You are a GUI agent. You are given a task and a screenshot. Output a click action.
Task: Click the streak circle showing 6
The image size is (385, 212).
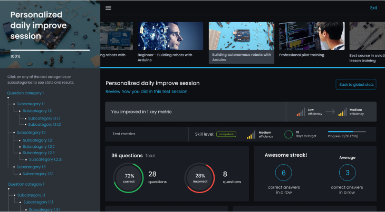(284, 173)
